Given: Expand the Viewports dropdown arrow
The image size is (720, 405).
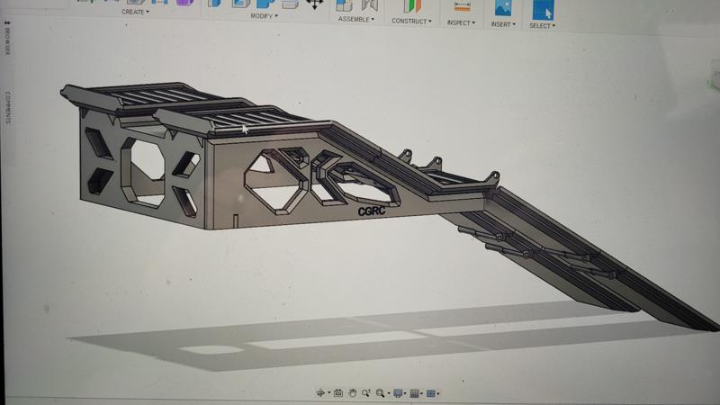Looking at the screenshot, I should tap(438, 393).
